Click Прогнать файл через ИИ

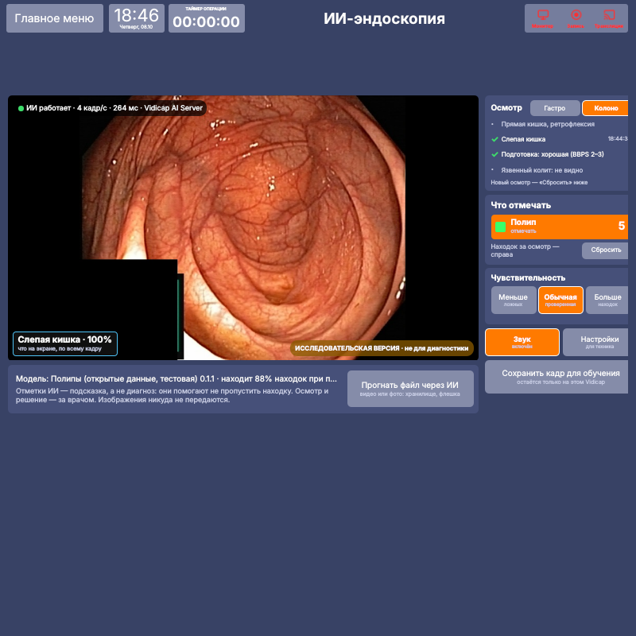pos(410,389)
